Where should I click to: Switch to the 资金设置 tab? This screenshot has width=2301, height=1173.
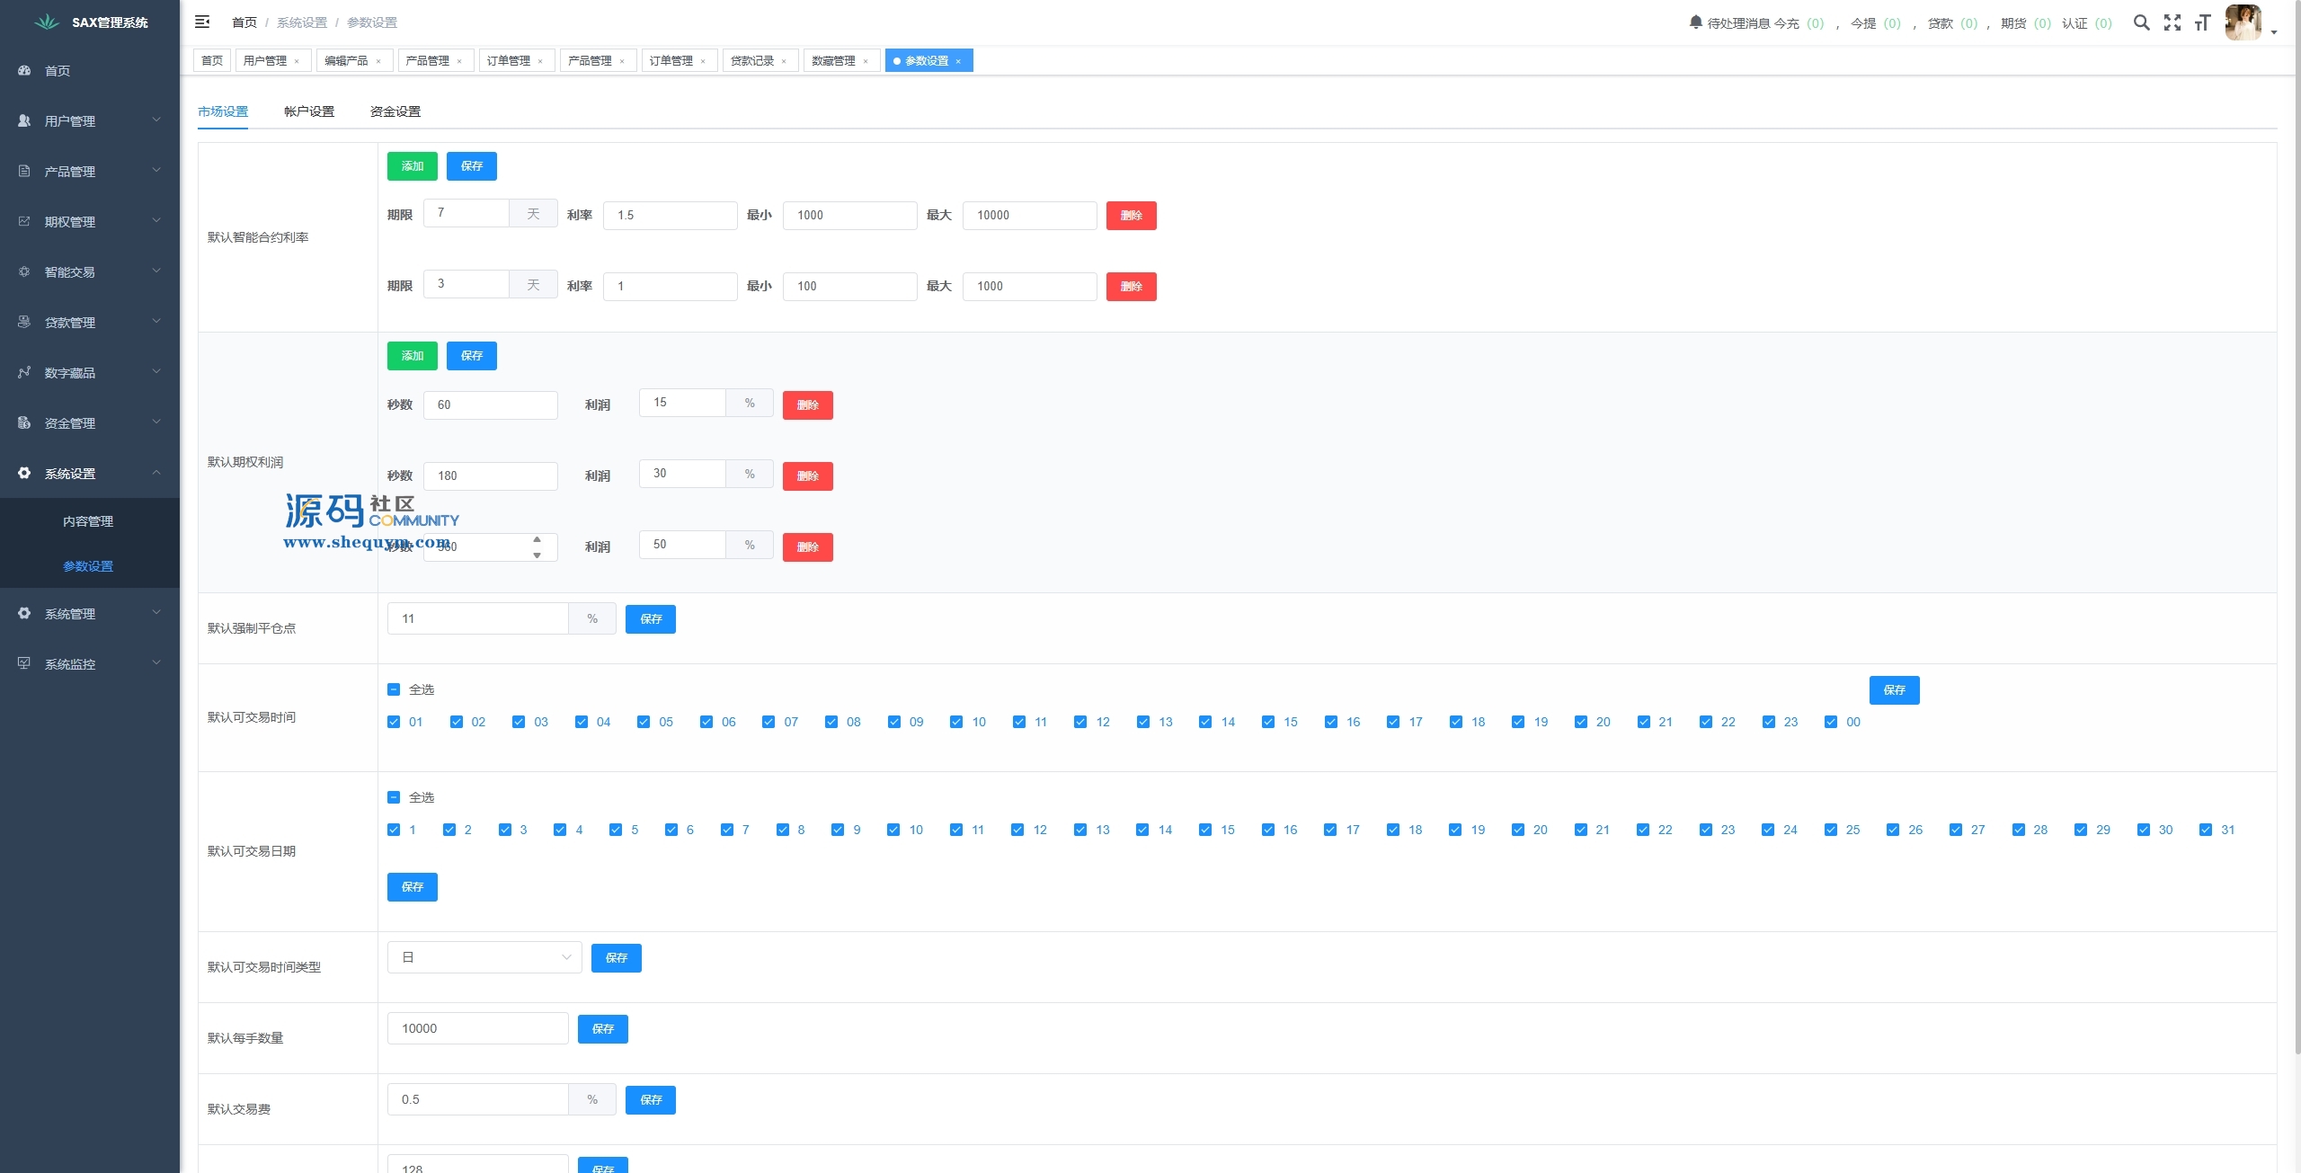click(395, 111)
